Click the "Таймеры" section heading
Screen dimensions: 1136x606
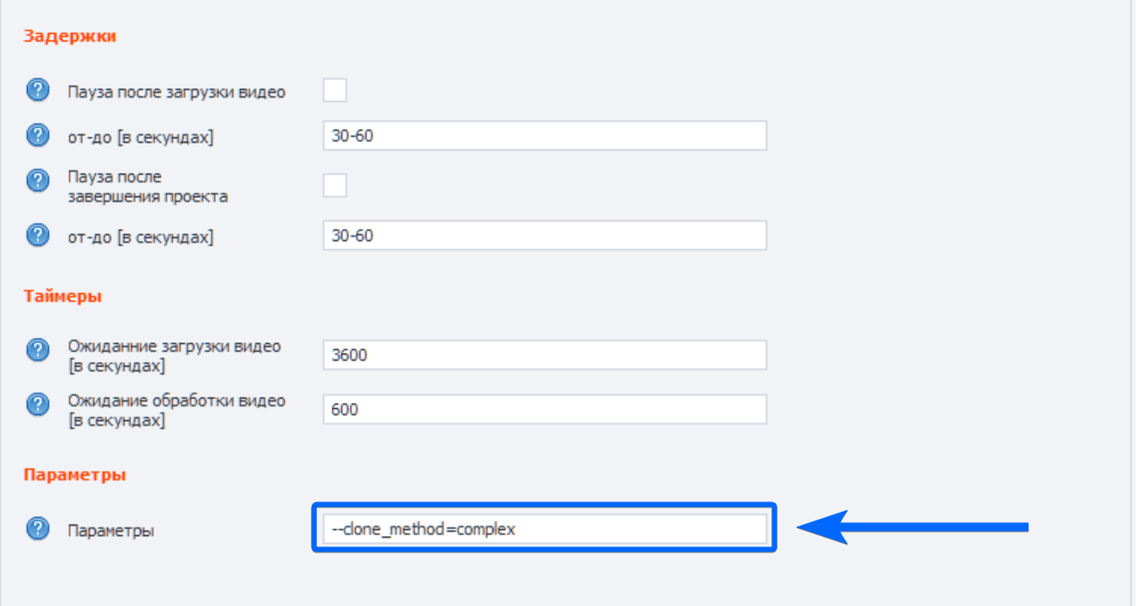pos(63,297)
